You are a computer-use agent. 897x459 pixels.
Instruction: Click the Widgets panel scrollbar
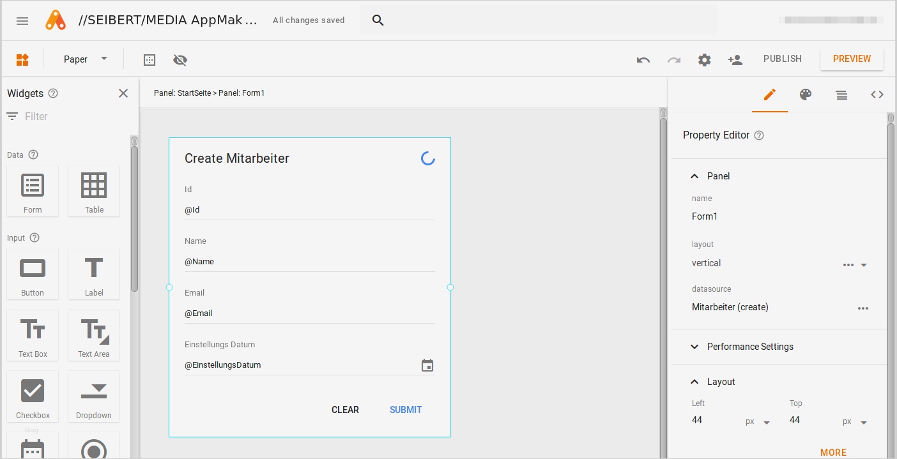134,219
